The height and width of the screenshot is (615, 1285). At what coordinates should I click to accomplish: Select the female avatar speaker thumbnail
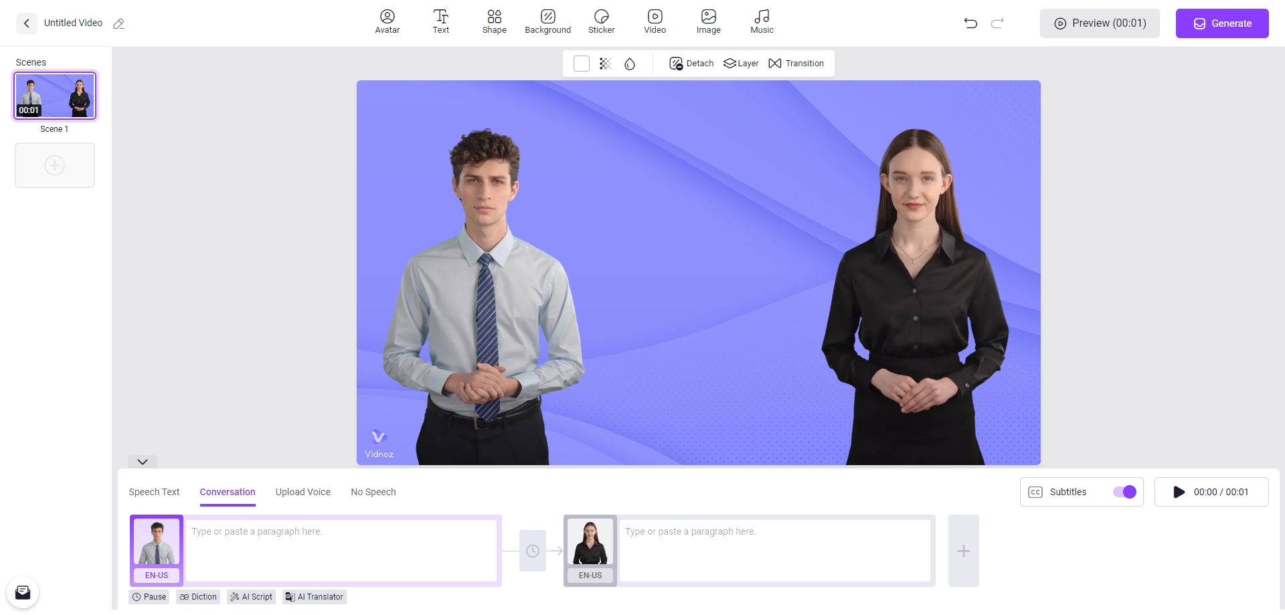590,543
